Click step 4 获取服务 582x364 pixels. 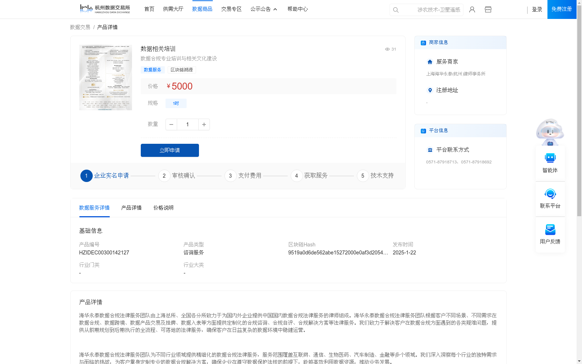click(x=309, y=176)
